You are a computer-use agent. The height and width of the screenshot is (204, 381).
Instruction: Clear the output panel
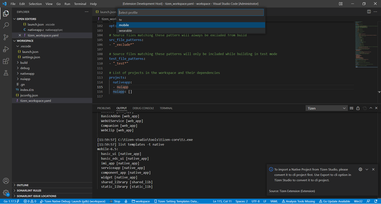(x=352, y=108)
